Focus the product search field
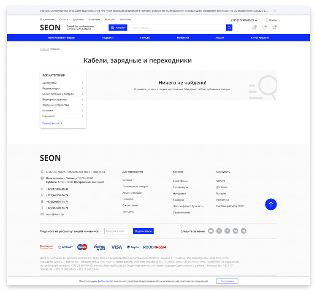The width and height of the screenshot is (317, 292). pos(178,27)
